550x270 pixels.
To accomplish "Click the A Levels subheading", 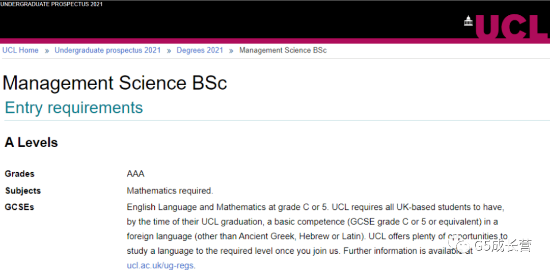I will (31, 143).
